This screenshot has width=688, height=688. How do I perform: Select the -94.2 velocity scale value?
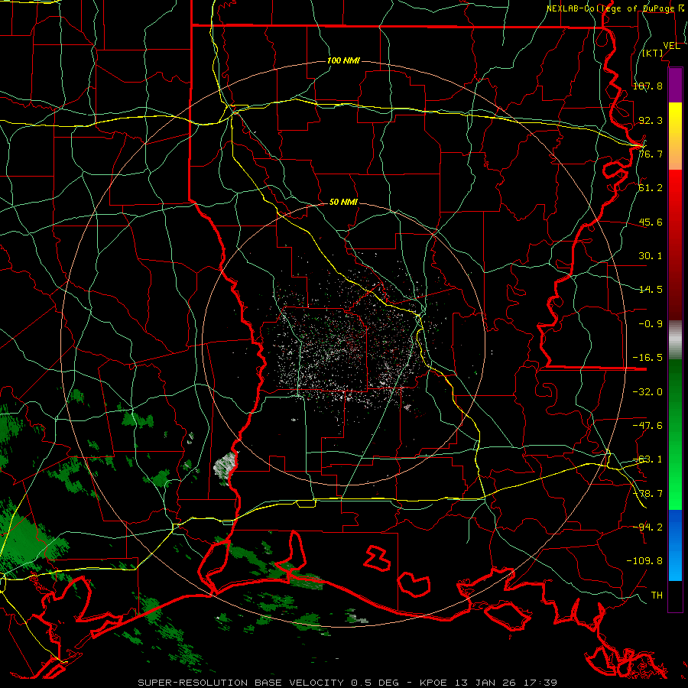(647, 527)
